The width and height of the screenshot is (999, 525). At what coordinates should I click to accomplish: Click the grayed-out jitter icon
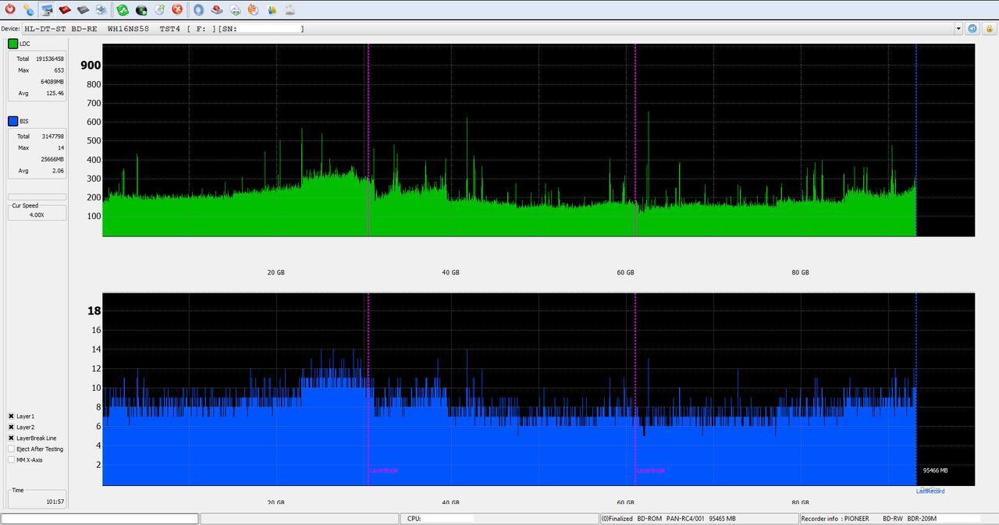click(290, 9)
